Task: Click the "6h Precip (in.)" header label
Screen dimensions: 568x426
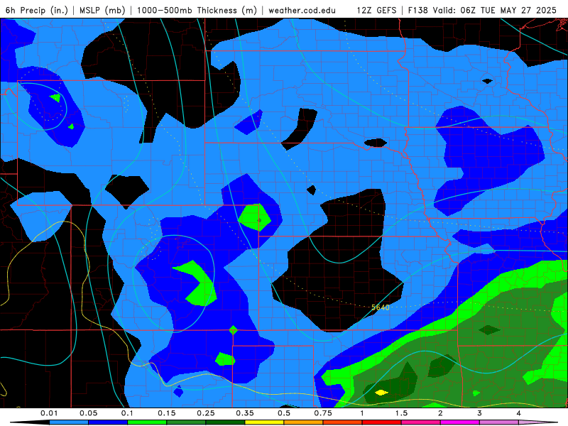Action: [x=37, y=10]
